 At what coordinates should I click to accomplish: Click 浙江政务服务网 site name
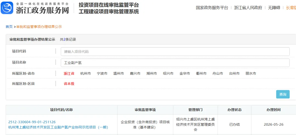point(42,10)
